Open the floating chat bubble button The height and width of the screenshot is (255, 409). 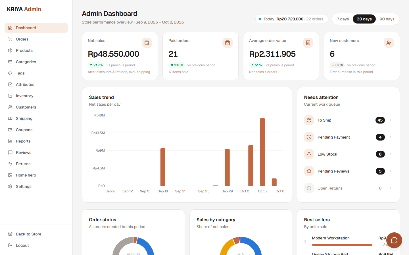coord(394,240)
